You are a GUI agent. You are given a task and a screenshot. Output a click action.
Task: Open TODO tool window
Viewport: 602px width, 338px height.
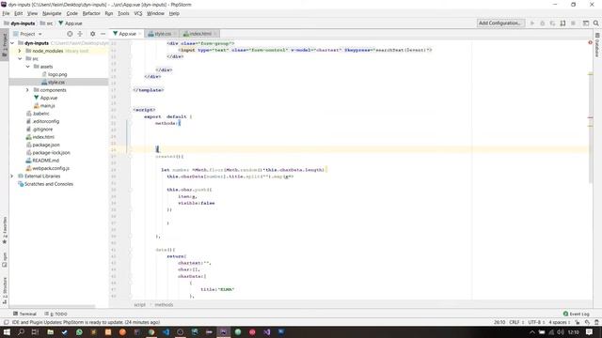56,314
